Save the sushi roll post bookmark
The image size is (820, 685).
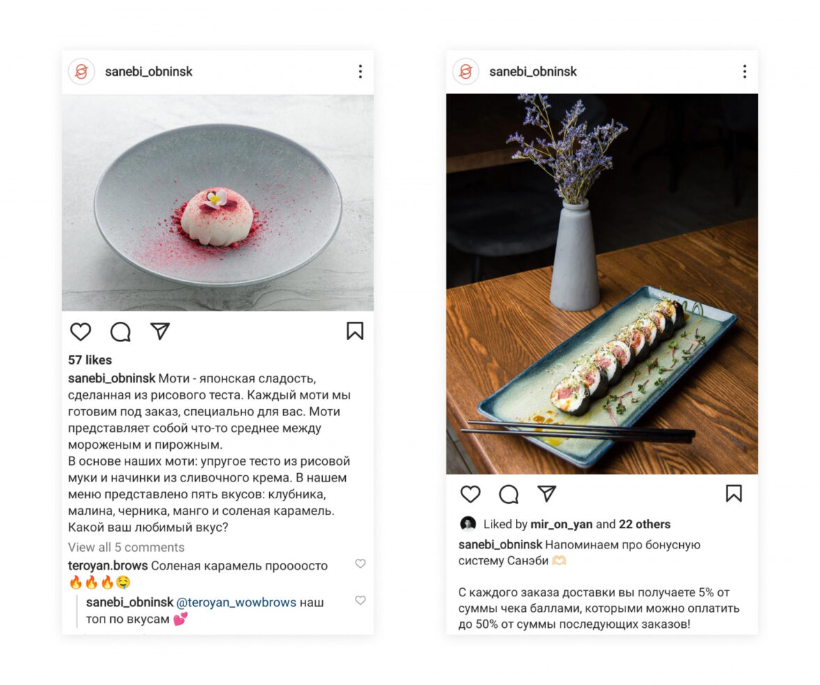pos(734,493)
